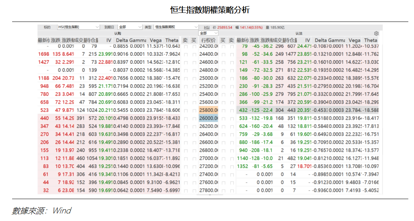
Task: Click the 25200.00 strike price cell
Action: pos(208,86)
